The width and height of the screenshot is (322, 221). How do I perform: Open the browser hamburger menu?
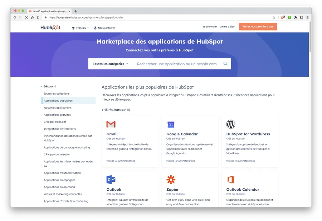(x=307, y=17)
